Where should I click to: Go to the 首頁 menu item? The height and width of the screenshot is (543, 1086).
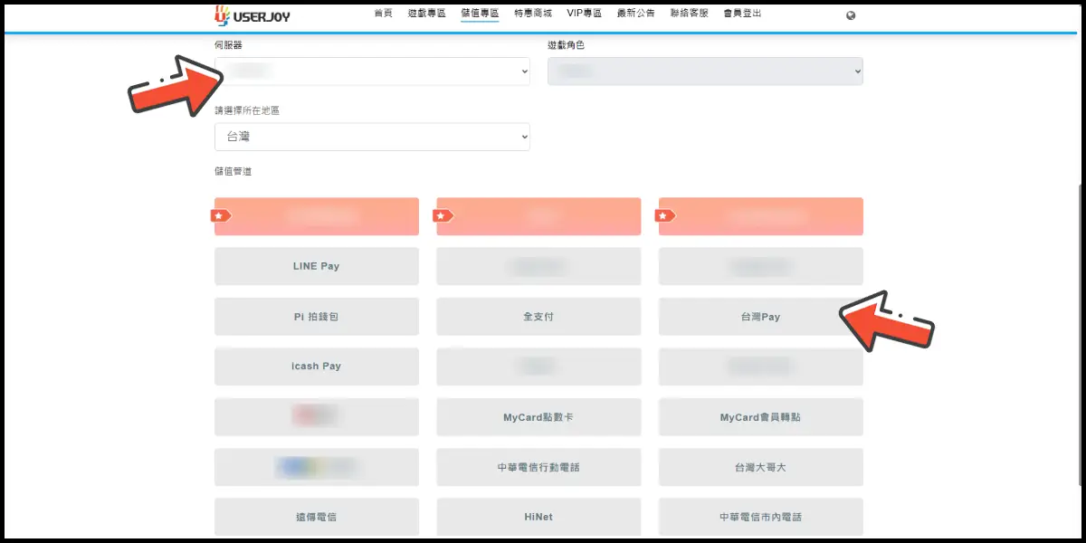click(383, 14)
